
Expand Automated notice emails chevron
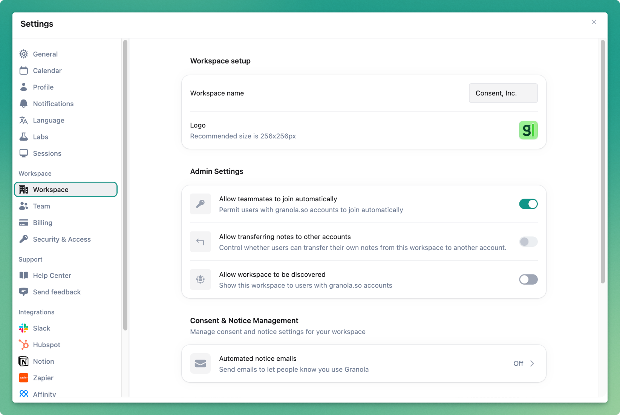(532, 364)
